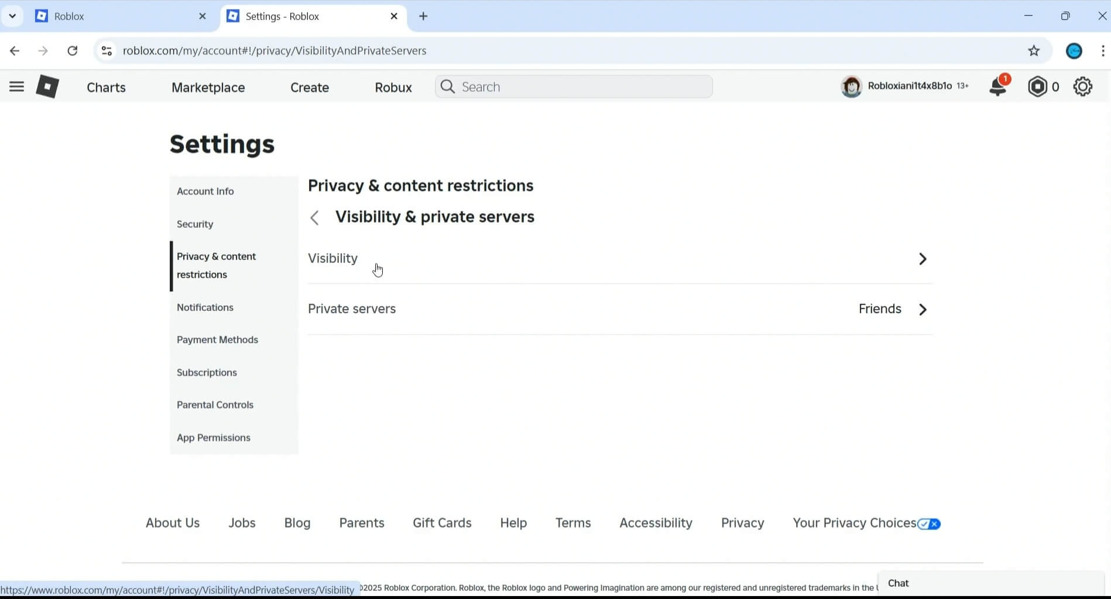Open the Visibility setting

(x=620, y=259)
